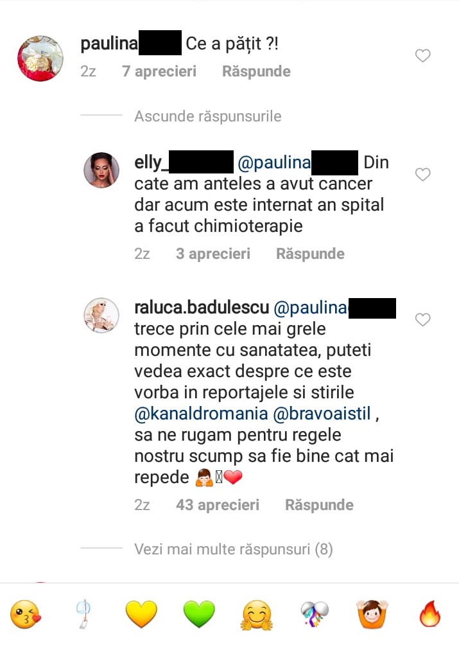459x645 pixels.
Task: Insert the raised hands person emoji
Action: click(x=371, y=615)
